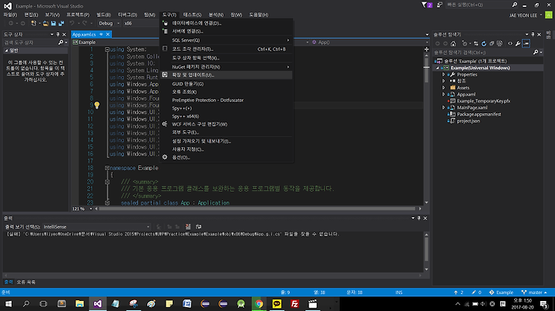Select Package.appxmanifest in Solution Explorer

click(479, 114)
